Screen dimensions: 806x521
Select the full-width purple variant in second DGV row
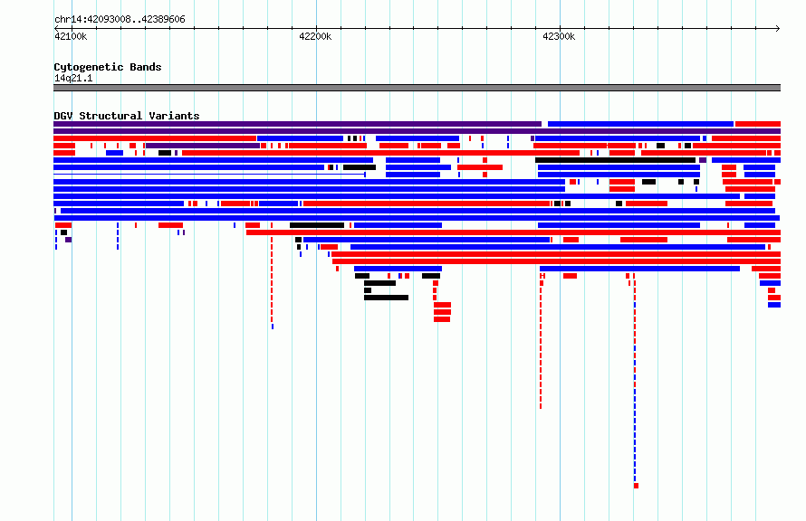click(417, 131)
